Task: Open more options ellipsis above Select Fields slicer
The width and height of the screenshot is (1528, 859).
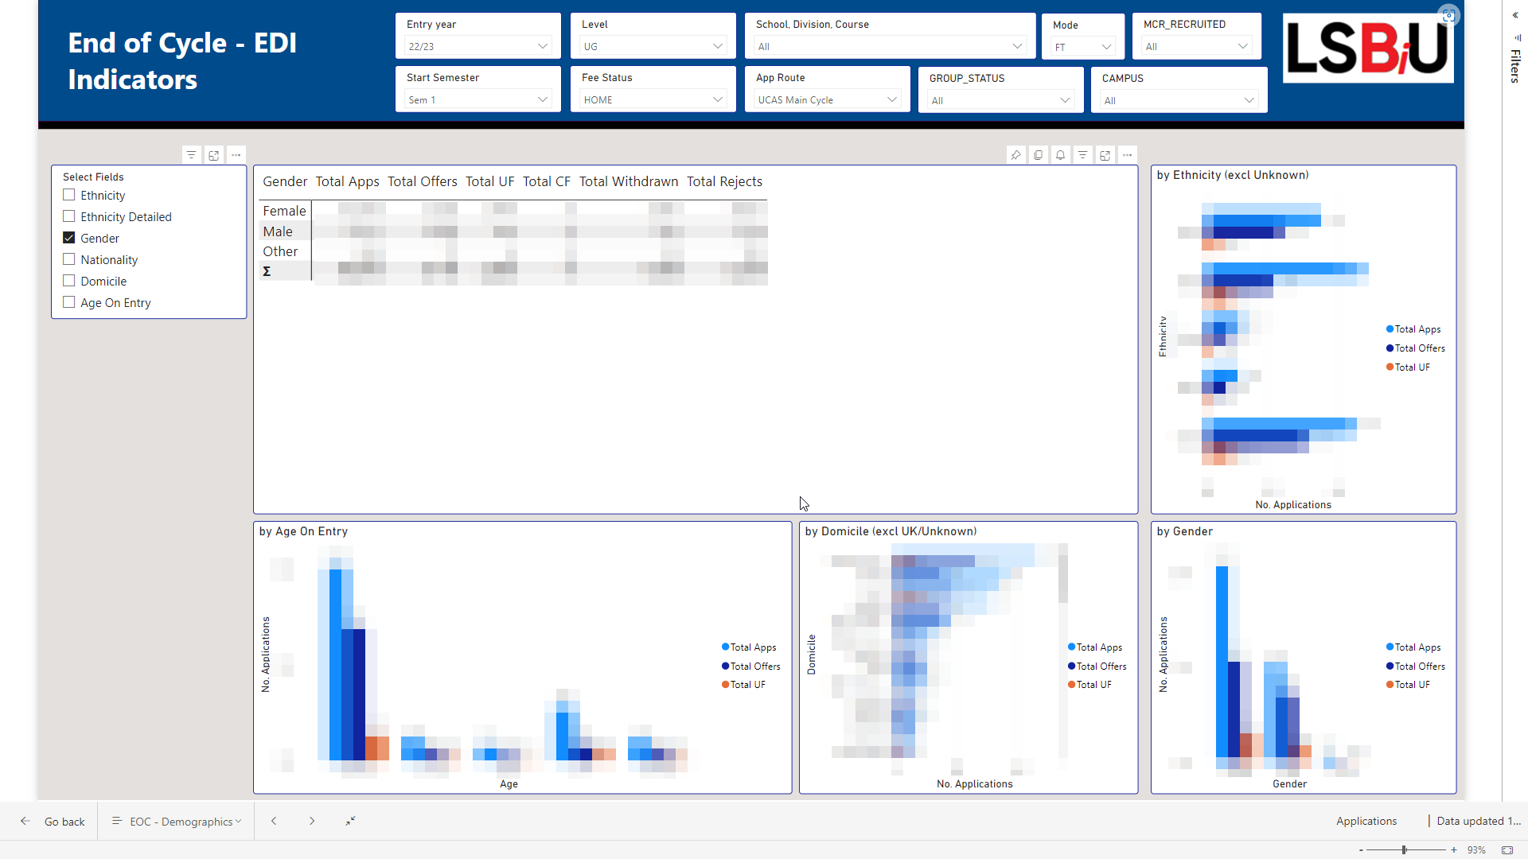Action: click(x=236, y=155)
